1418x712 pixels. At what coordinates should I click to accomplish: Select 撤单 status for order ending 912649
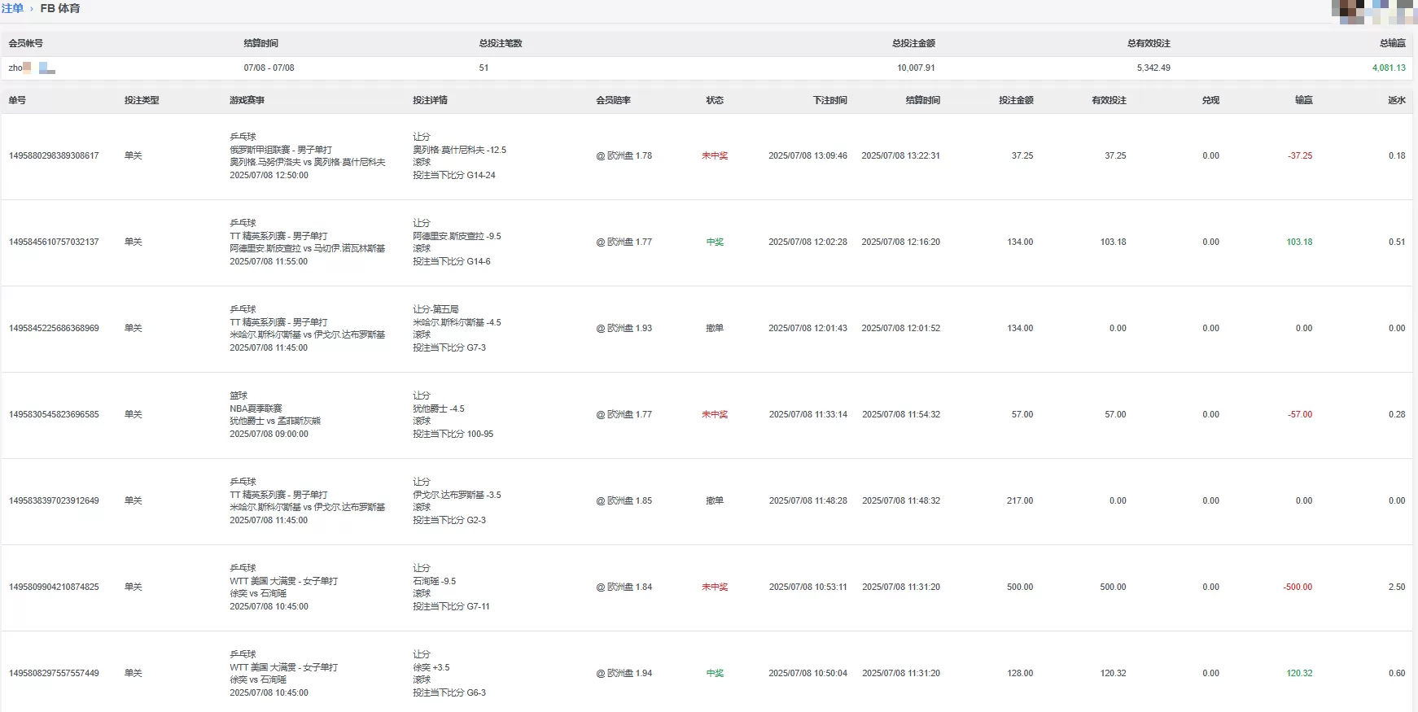tap(715, 500)
